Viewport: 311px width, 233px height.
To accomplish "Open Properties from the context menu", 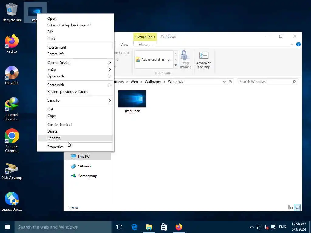I will (75, 147).
